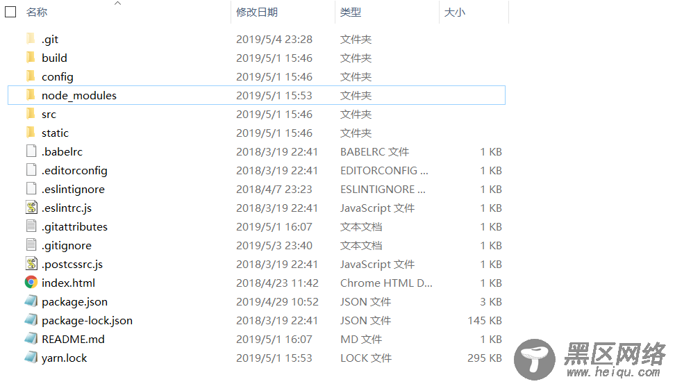Click 文件夹 type of node_modules row

(x=356, y=95)
